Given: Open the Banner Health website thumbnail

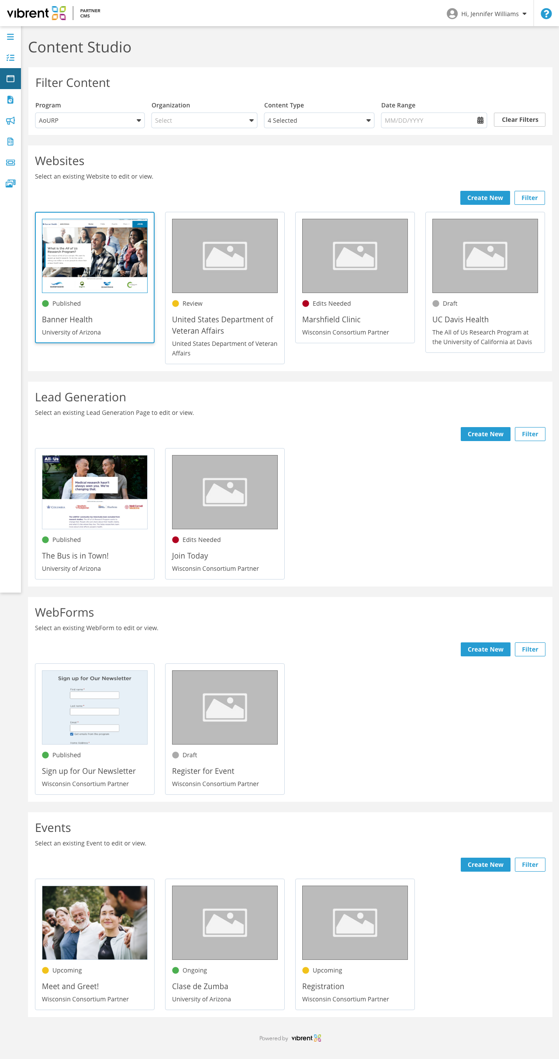Looking at the screenshot, I should (x=95, y=256).
